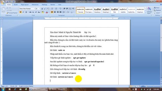Switch to the Page Layout tab

pyautogui.click(x=25, y=5)
